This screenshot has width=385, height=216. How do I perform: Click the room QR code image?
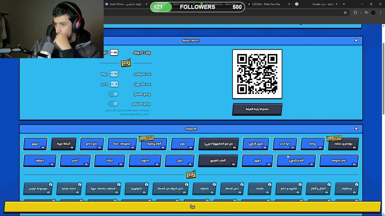(257, 74)
